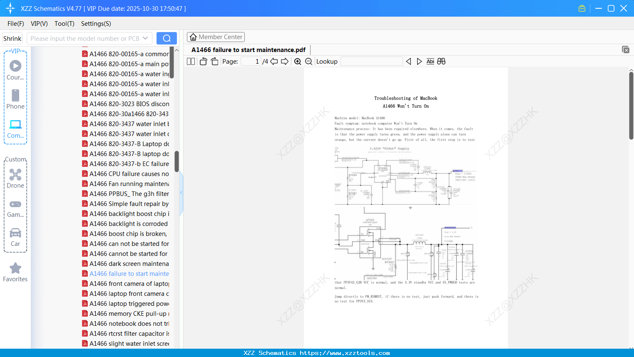The width and height of the screenshot is (634, 357).
Task: Go to the previous PDF page arrow
Action: [274, 62]
